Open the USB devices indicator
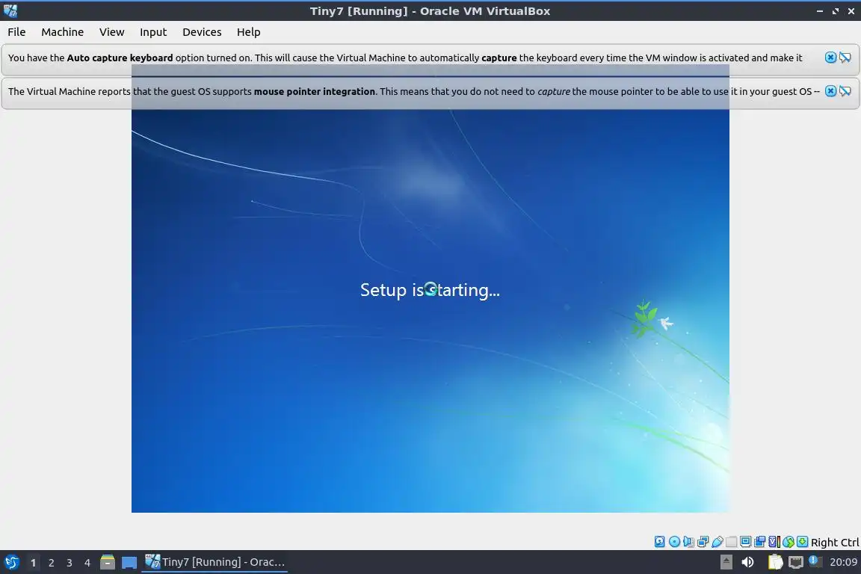This screenshot has width=861, height=574. point(717,542)
